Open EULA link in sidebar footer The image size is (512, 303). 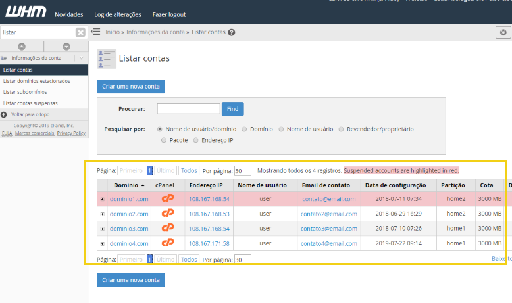[7, 133]
